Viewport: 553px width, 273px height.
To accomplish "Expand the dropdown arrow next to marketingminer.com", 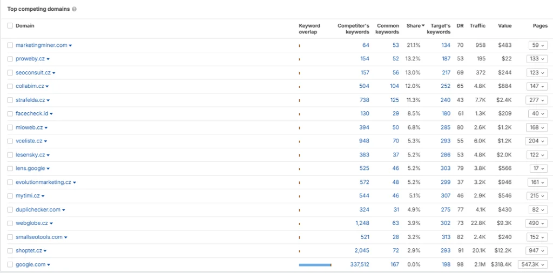I will 71,45.
